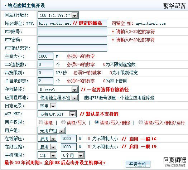Screen dimensions: 188x170
Task: Click the 在线解压 size field
Action: pos(69,139)
